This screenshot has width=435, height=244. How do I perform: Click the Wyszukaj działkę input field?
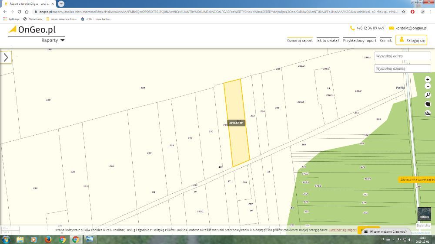402,68
